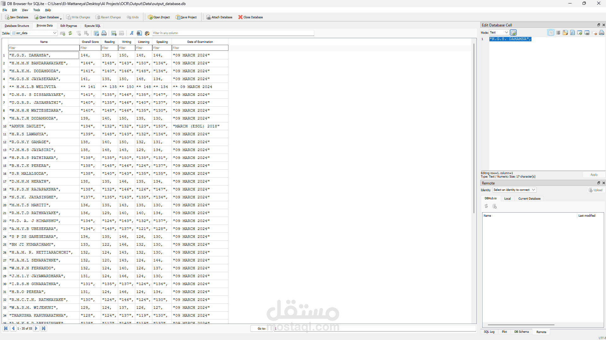Click the Name column filter field

[x=44, y=48]
